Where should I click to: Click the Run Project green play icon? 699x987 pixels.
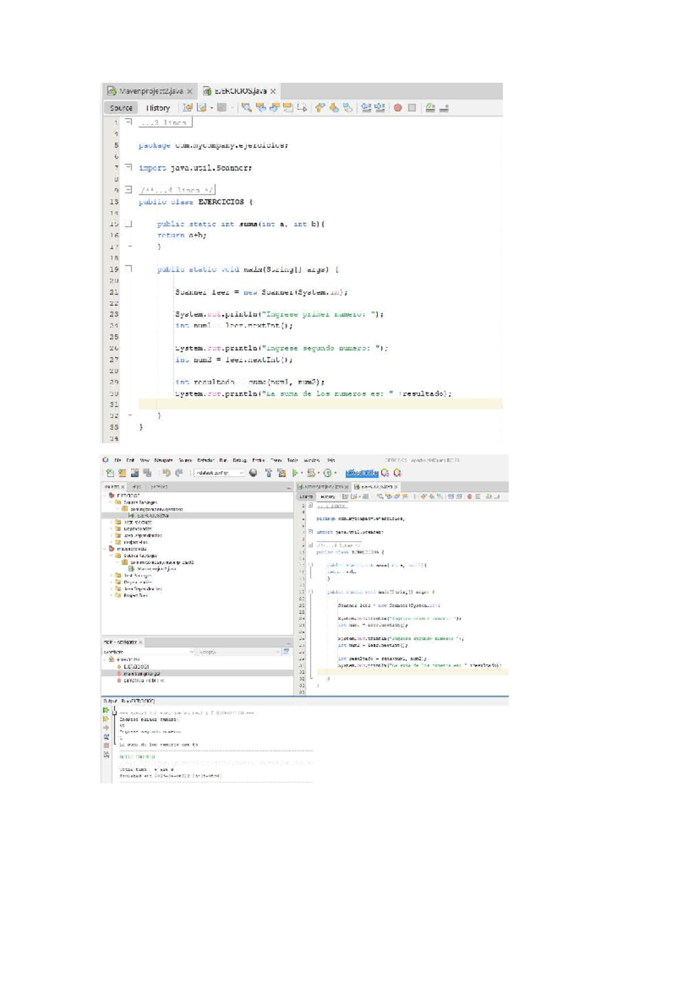tap(295, 473)
